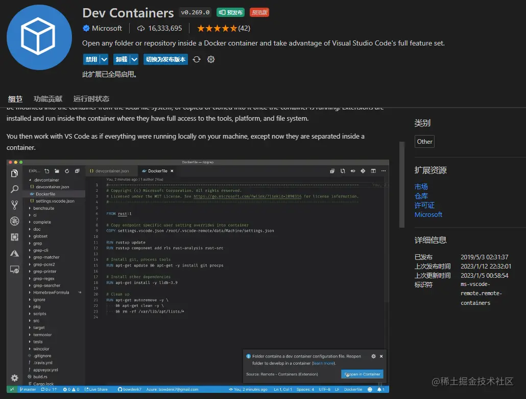In embedded screenshot, expand benchsuite folder

[x=30, y=208]
